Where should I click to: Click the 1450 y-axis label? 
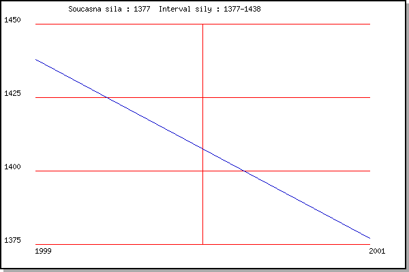(x=12, y=20)
